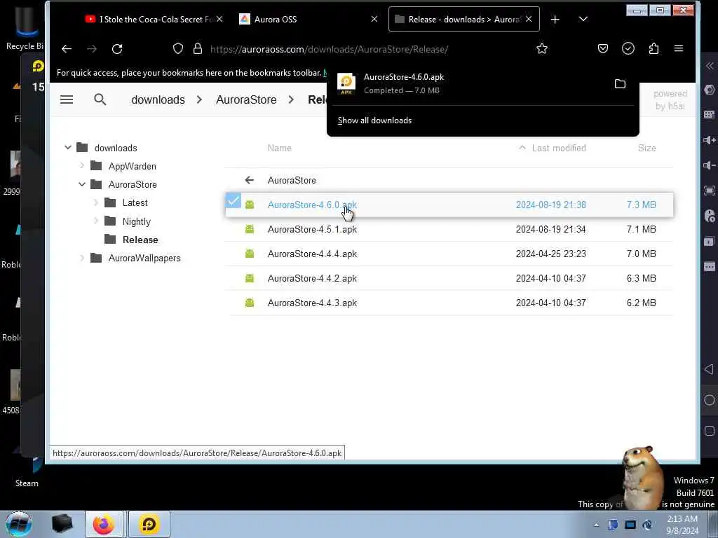Open Firefox from the taskbar
Image resolution: width=718 pixels, height=538 pixels.
click(x=104, y=524)
